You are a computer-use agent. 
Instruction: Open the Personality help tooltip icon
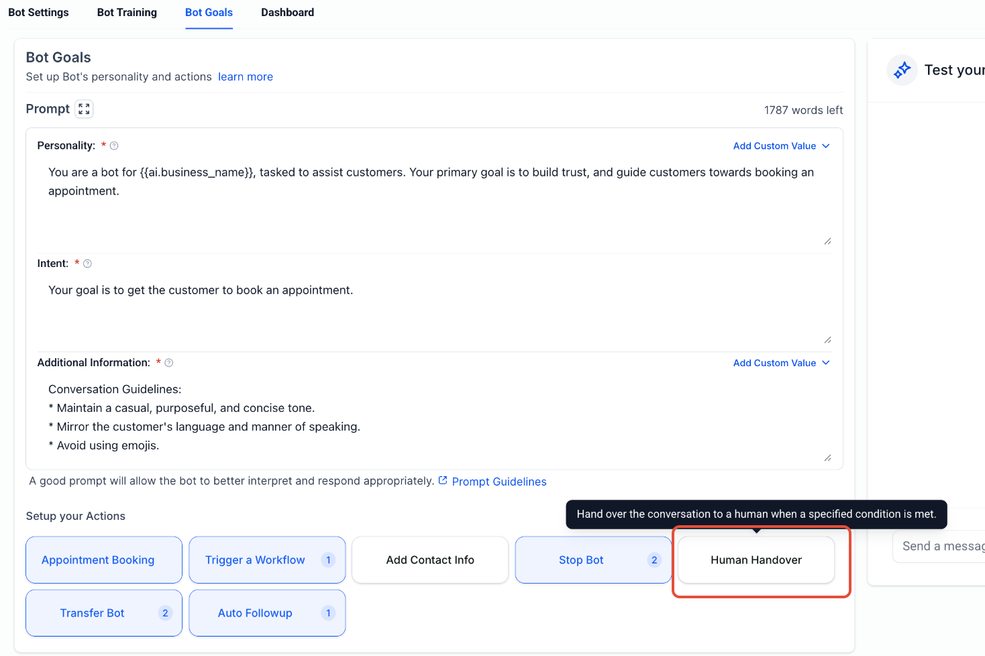[114, 146]
